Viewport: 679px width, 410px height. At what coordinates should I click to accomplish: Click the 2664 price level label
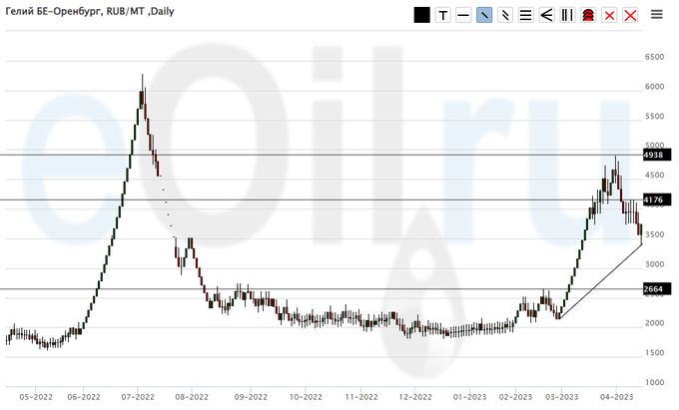coord(654,289)
